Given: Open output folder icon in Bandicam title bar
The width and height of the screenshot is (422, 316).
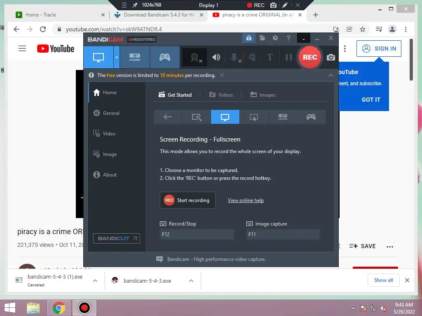Looking at the screenshot, I should pos(262,38).
